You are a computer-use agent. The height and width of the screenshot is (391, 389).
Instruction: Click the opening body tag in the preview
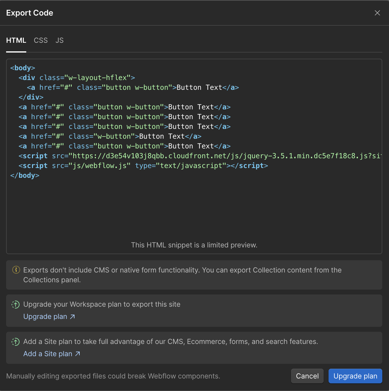[x=22, y=68]
